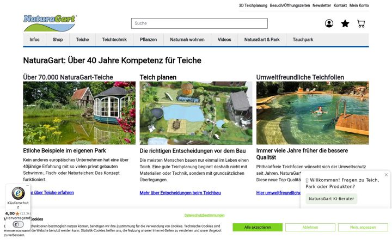The width and height of the screenshot is (392, 245).
Task: Open the Datenschutzbestimmungen link
Action: point(204,215)
